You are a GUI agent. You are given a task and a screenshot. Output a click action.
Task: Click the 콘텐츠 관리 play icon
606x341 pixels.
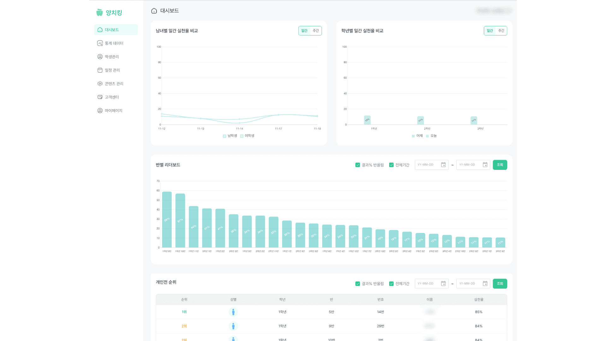(x=100, y=84)
